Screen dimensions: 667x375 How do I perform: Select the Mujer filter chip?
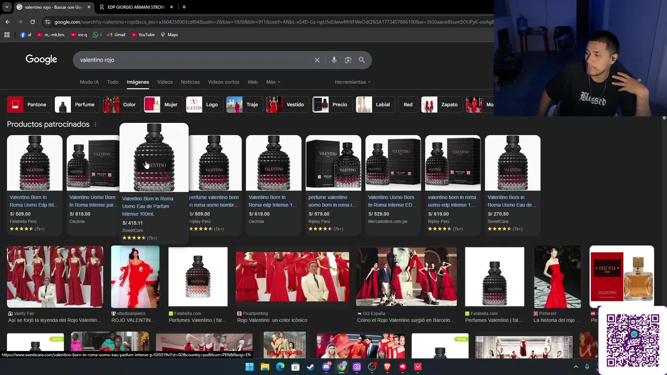click(163, 105)
